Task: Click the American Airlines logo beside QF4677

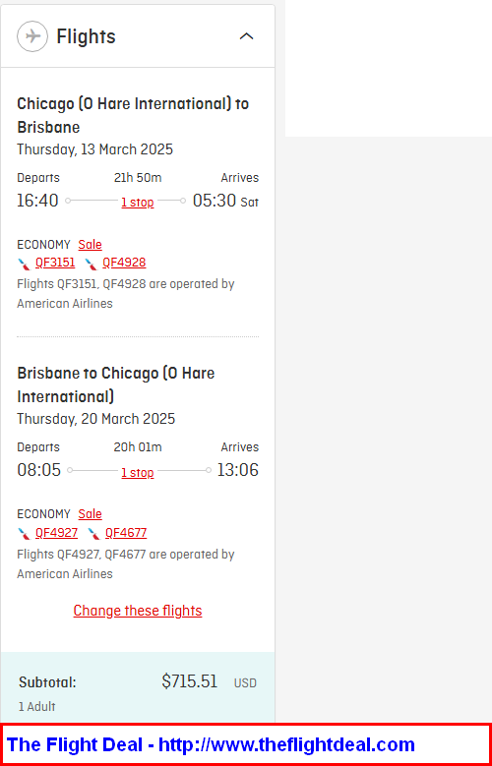Action: point(93,534)
